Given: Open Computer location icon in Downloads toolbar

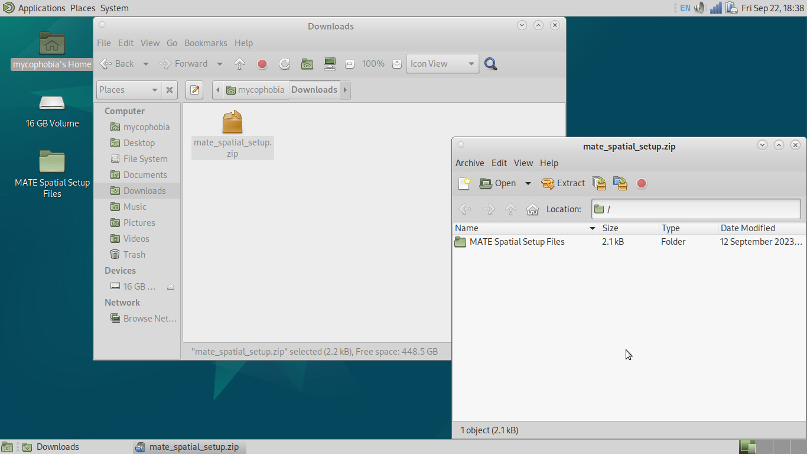Looking at the screenshot, I should (x=330, y=64).
